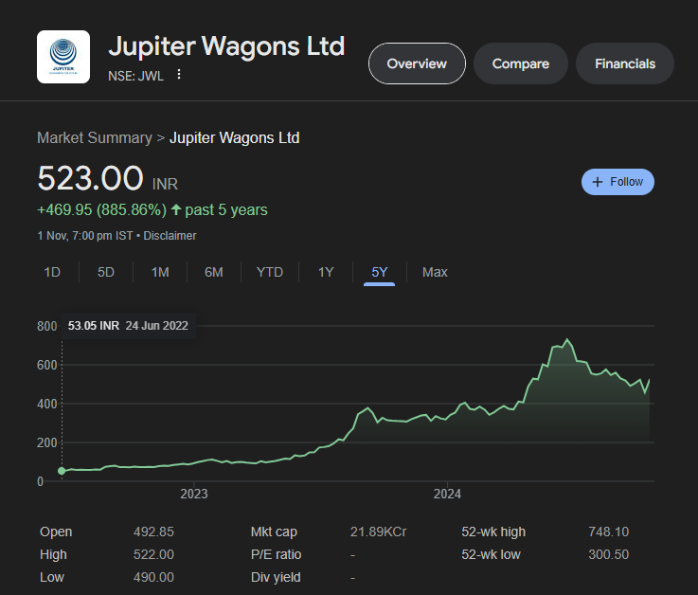Click the Open value 492.85

153,532
